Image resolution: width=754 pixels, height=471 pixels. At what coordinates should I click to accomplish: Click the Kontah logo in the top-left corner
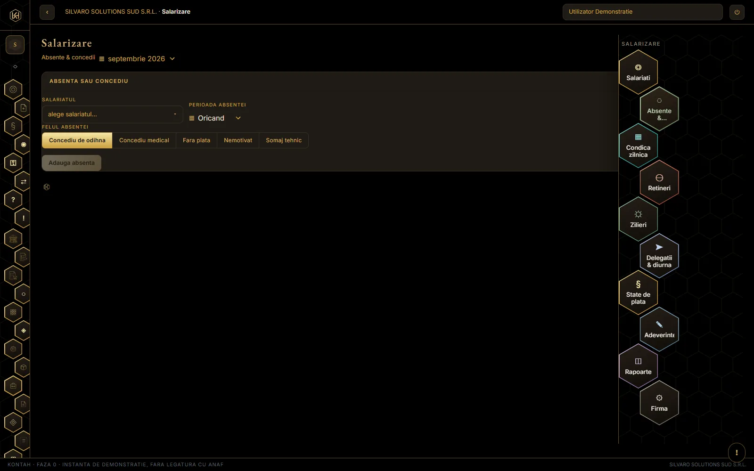click(15, 16)
